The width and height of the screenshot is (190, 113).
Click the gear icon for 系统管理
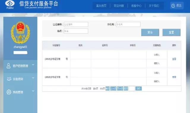tap(9, 92)
